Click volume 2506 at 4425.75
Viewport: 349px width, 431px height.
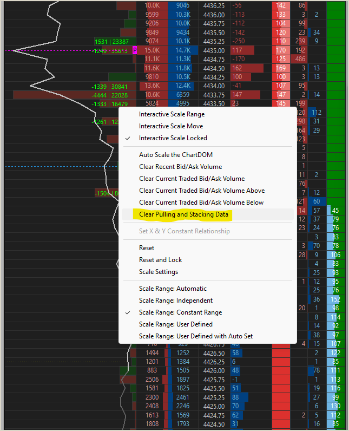tap(152, 380)
